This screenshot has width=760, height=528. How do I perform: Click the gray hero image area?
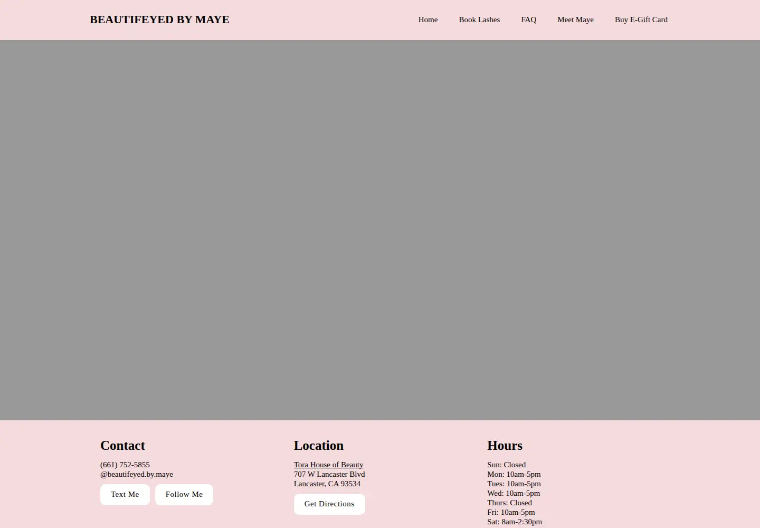click(380, 230)
